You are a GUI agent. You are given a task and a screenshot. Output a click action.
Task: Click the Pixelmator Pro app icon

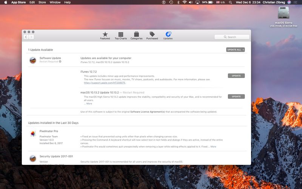[x=33, y=133]
